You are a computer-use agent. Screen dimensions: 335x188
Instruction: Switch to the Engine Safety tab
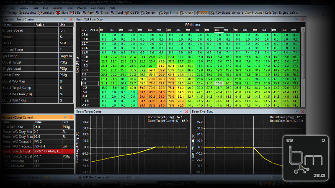click(289, 13)
